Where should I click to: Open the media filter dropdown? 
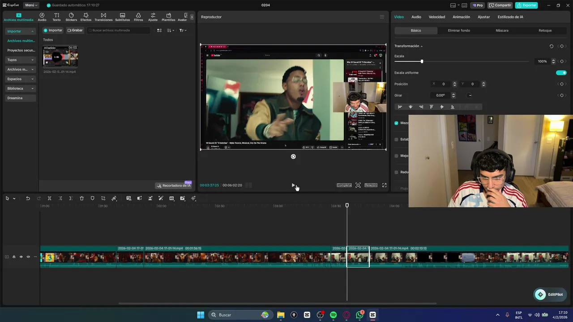pos(183,30)
